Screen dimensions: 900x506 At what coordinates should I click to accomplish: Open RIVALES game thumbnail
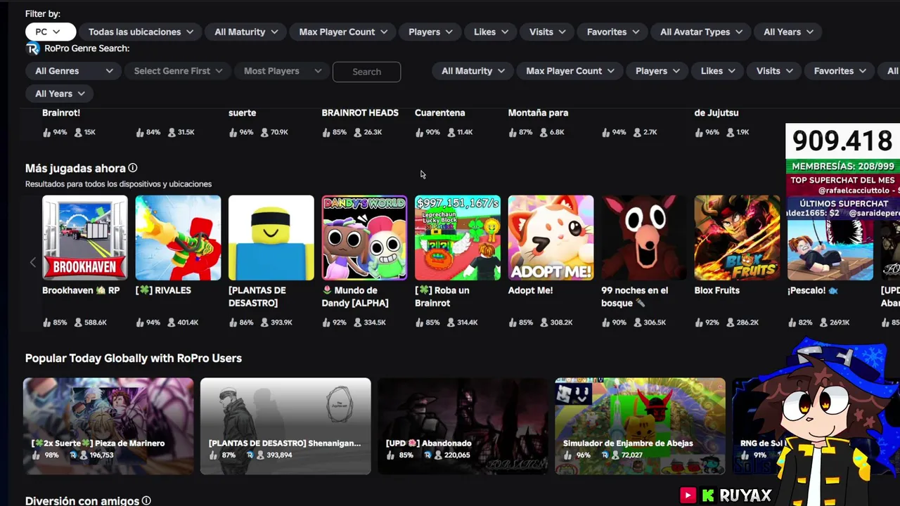(178, 238)
